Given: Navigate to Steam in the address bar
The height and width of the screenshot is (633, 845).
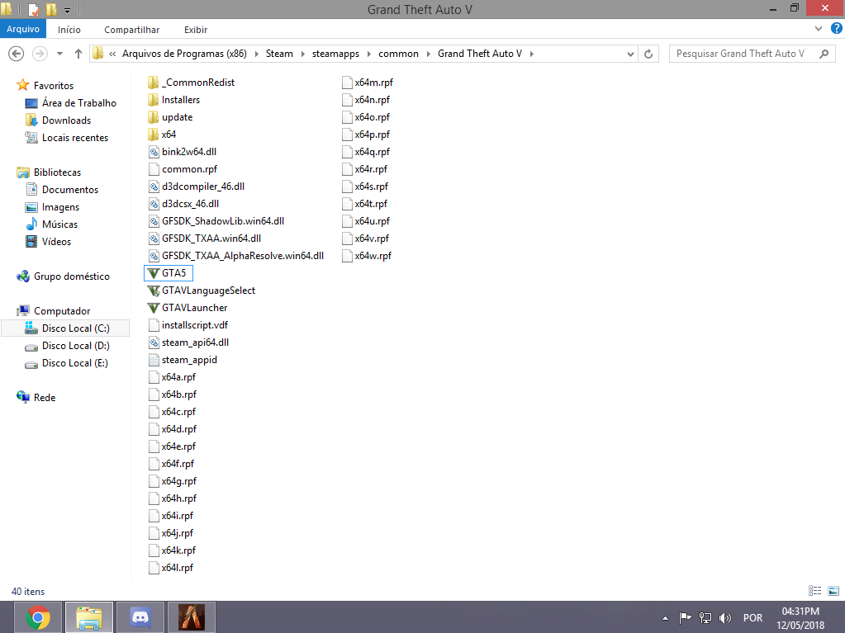Looking at the screenshot, I should 279,54.
